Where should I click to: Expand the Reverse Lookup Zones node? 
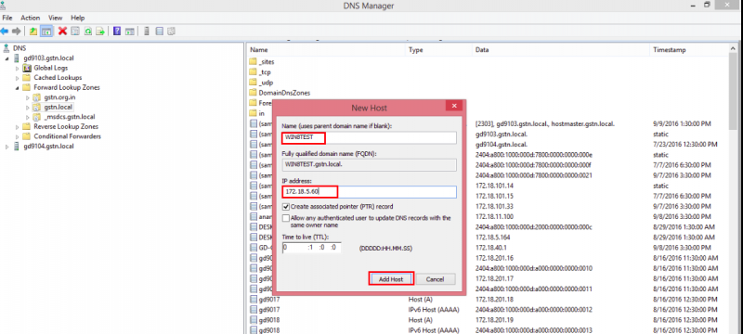pos(17,127)
